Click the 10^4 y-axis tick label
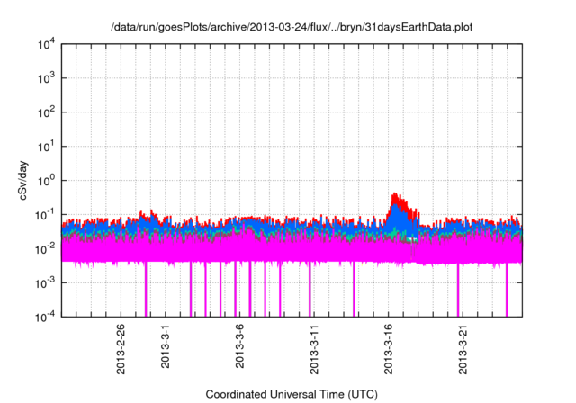This screenshot has height=403, width=576. pyautogui.click(x=47, y=45)
